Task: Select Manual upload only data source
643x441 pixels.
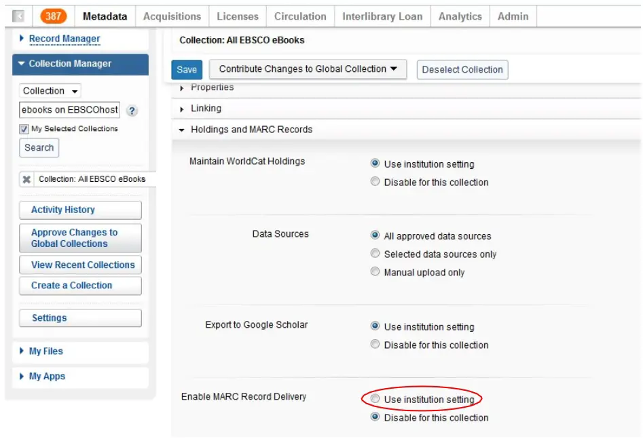Action: 375,272
